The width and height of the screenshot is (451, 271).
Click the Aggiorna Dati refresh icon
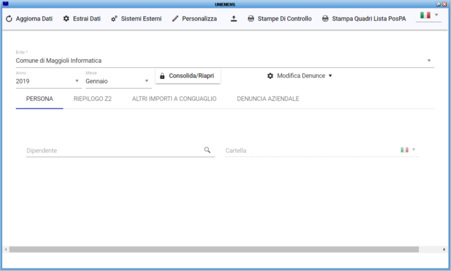[x=9, y=19]
